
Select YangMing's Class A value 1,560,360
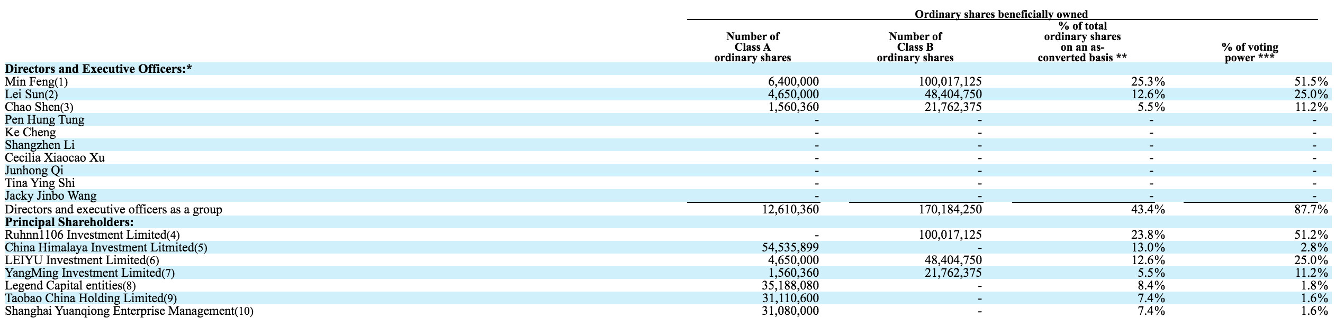793,273
